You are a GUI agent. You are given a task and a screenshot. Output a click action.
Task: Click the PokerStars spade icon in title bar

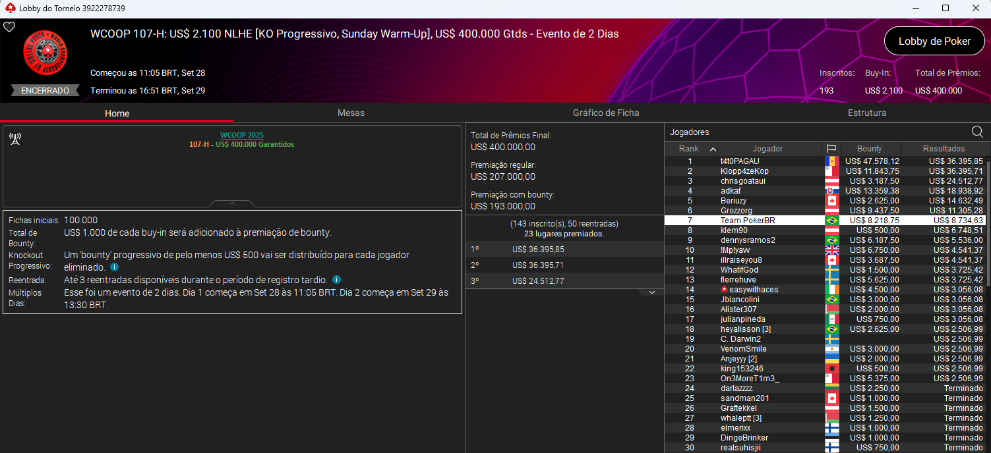(9, 9)
